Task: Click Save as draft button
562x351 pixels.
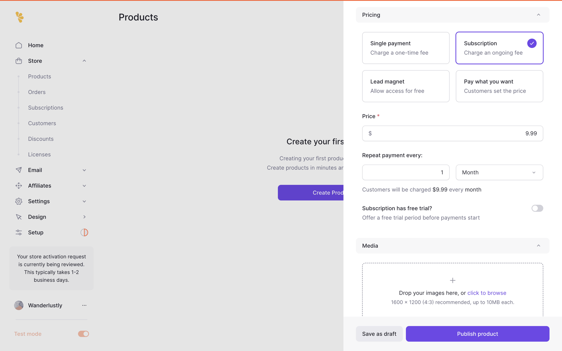Action: coord(379,334)
